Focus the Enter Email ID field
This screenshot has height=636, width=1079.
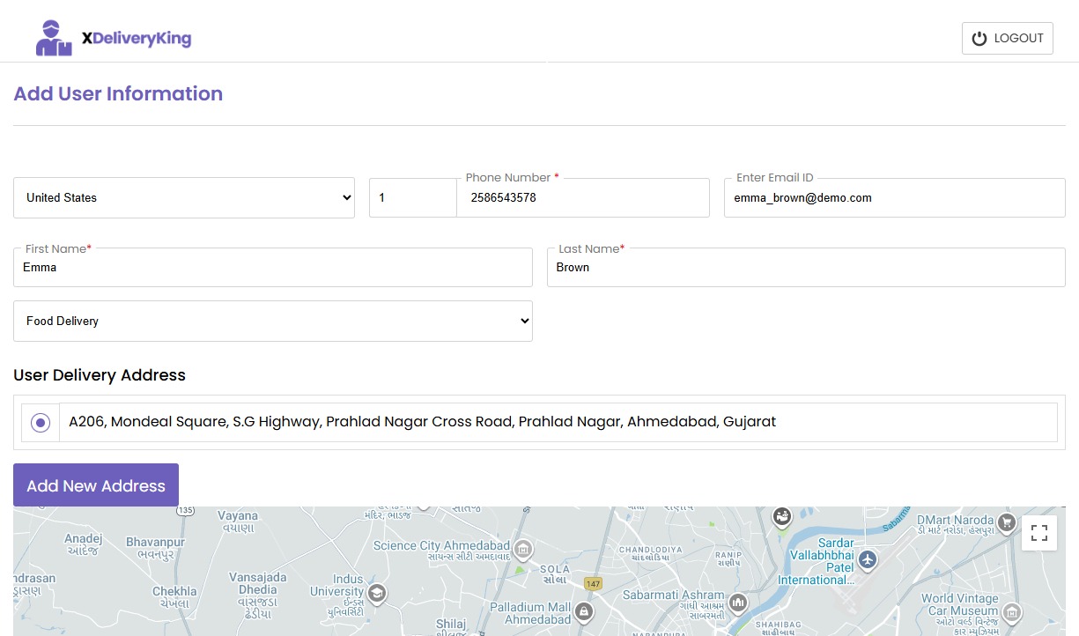894,198
